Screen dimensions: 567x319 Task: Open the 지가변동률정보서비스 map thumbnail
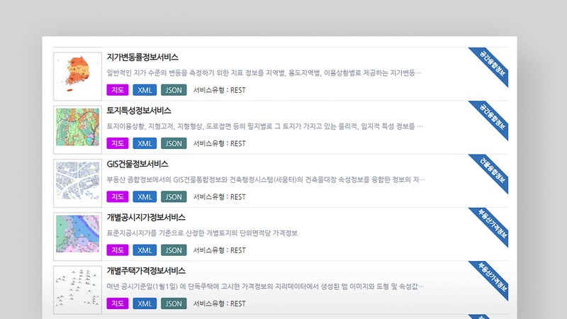[x=77, y=74]
